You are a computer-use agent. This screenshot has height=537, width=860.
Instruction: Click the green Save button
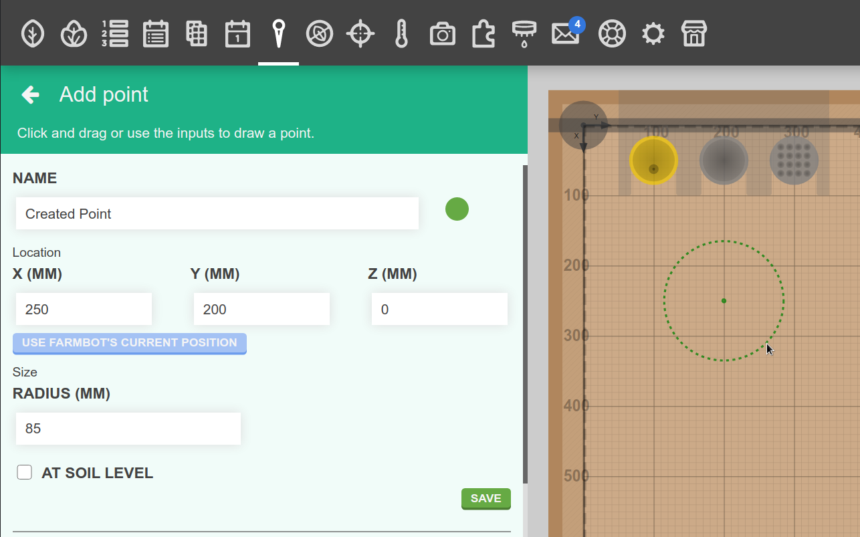click(486, 498)
